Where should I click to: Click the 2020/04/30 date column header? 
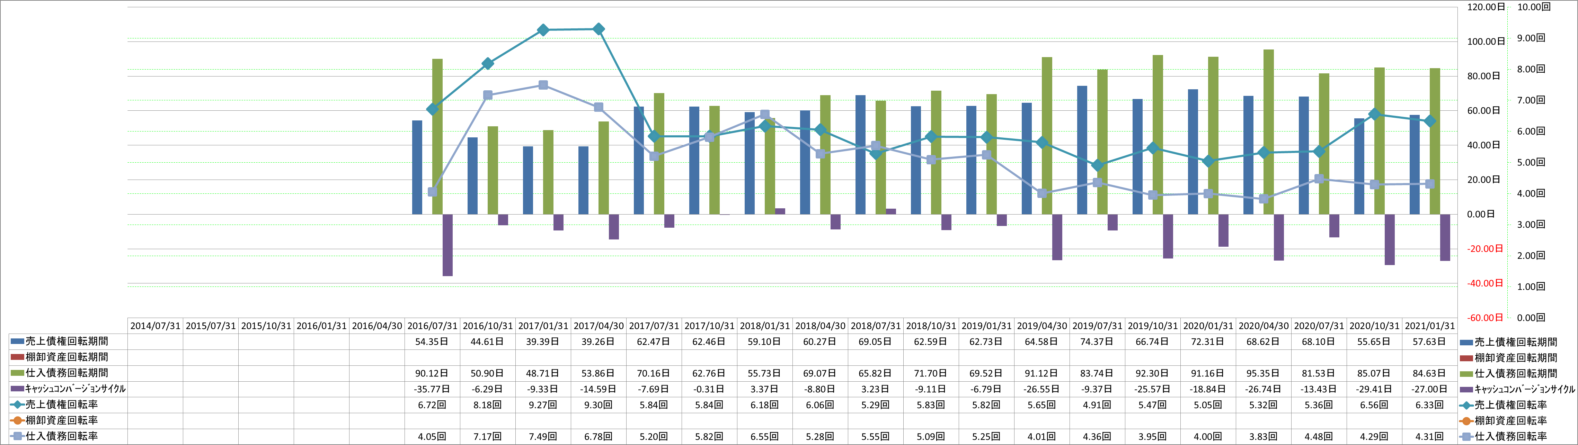[1264, 326]
